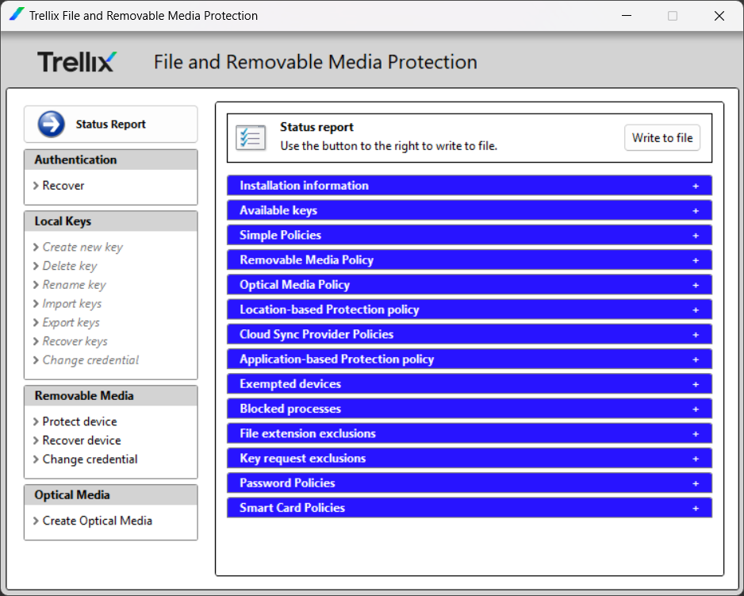Click the plus icon on Blocked processes
This screenshot has width=744, height=596.
coord(696,409)
